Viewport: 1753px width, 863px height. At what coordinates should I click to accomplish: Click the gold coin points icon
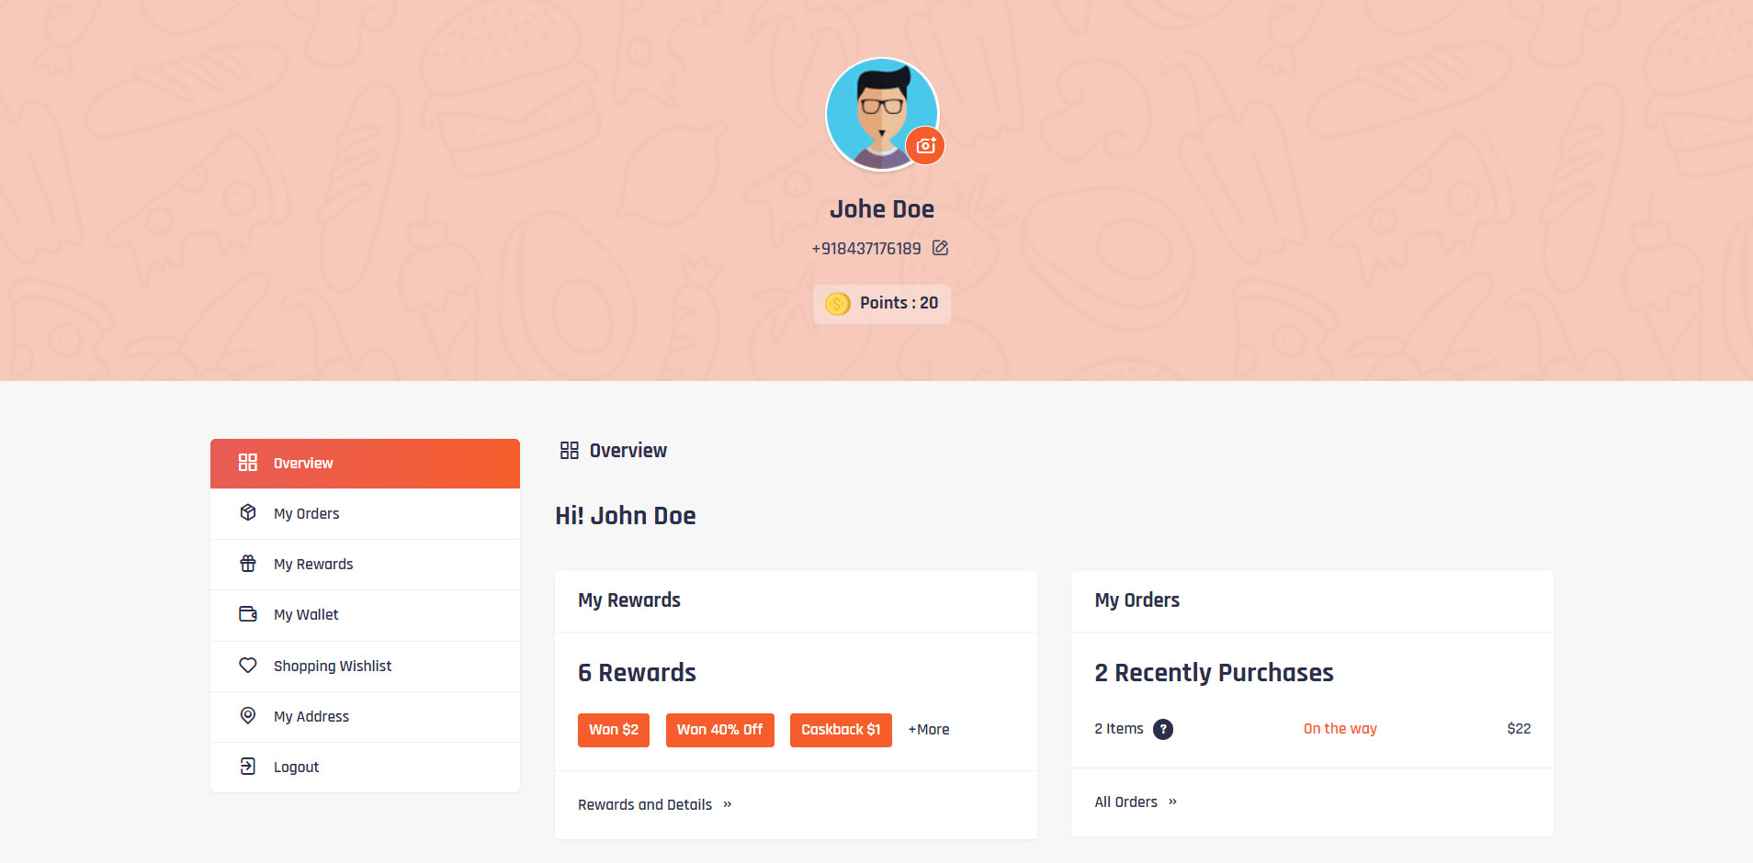click(x=837, y=304)
